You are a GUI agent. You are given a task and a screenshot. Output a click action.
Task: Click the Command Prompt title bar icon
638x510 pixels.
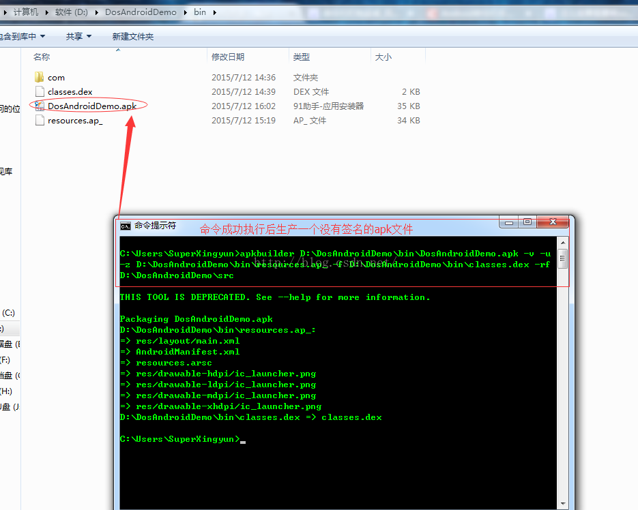click(x=126, y=226)
